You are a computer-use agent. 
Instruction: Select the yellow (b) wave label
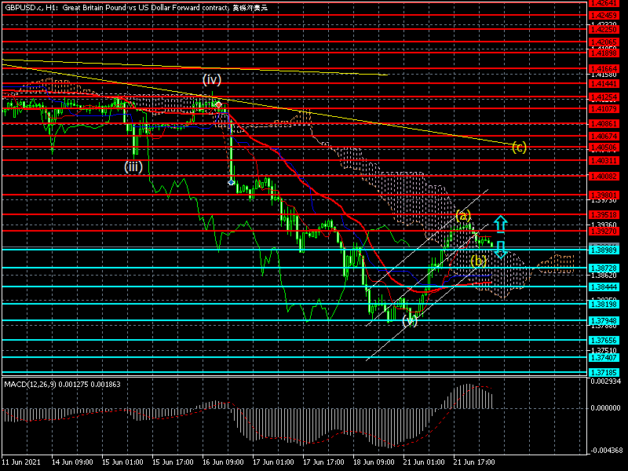(478, 261)
